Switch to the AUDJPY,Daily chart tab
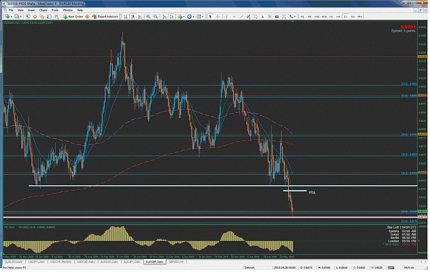The width and height of the screenshot is (430, 272). tap(132, 262)
